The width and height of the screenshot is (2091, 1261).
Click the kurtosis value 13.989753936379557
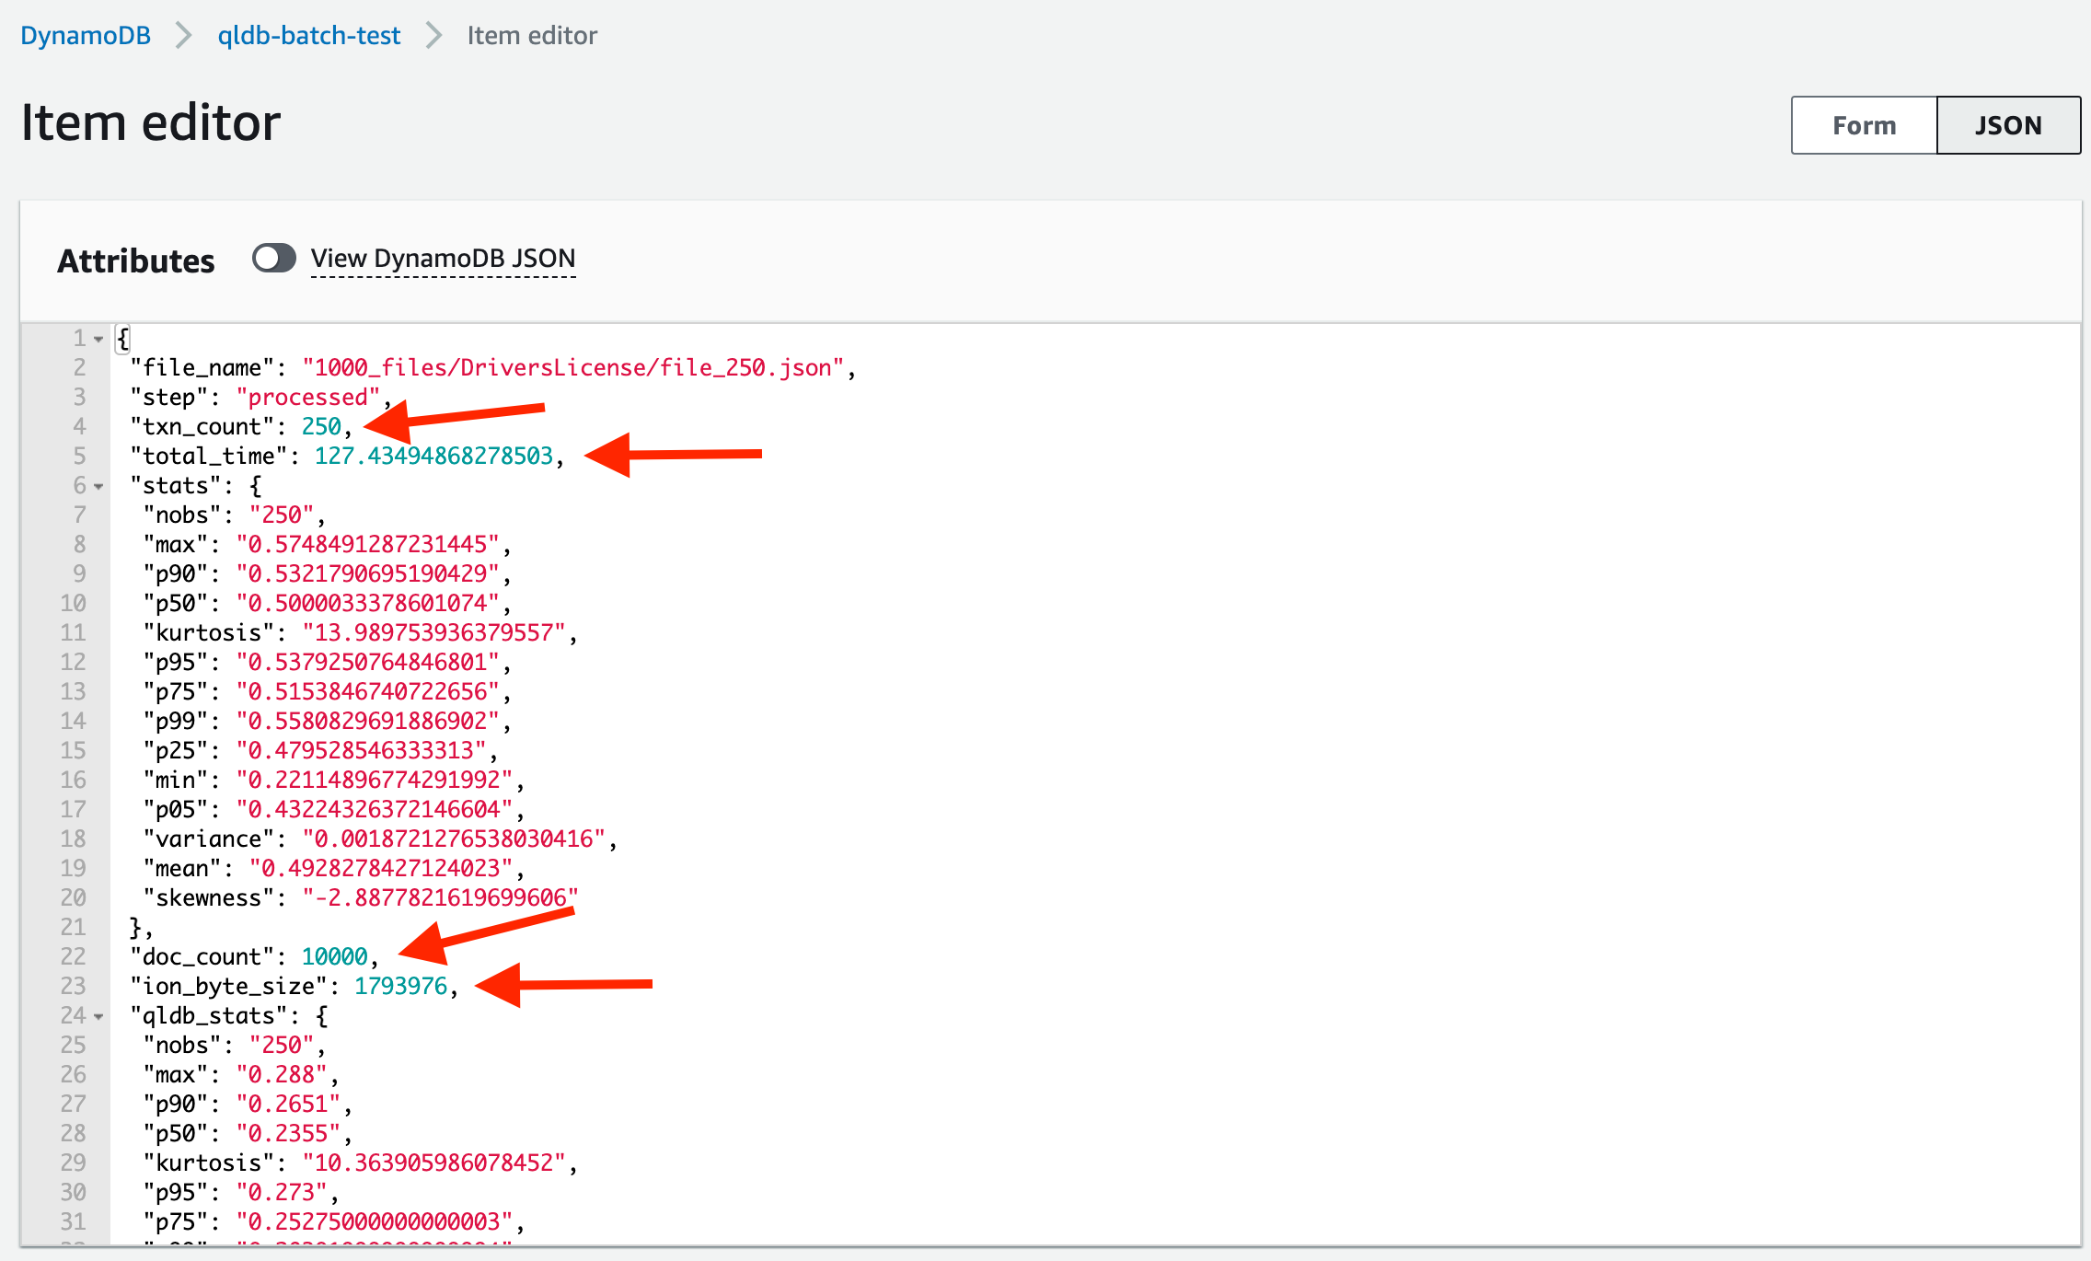click(x=434, y=633)
